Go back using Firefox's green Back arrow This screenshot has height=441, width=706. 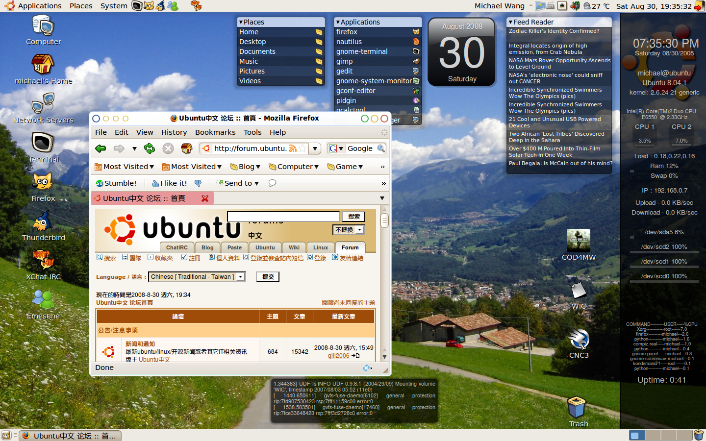point(101,148)
